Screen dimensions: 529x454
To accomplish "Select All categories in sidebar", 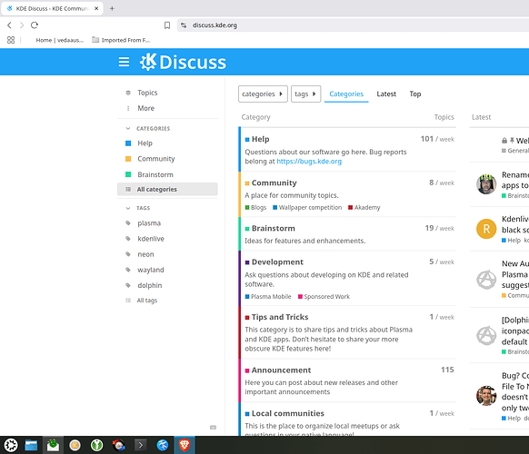I will [167, 189].
